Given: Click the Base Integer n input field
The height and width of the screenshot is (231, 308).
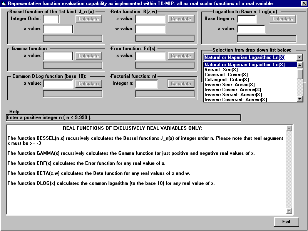Looking at the screenshot, I should click(247, 19).
